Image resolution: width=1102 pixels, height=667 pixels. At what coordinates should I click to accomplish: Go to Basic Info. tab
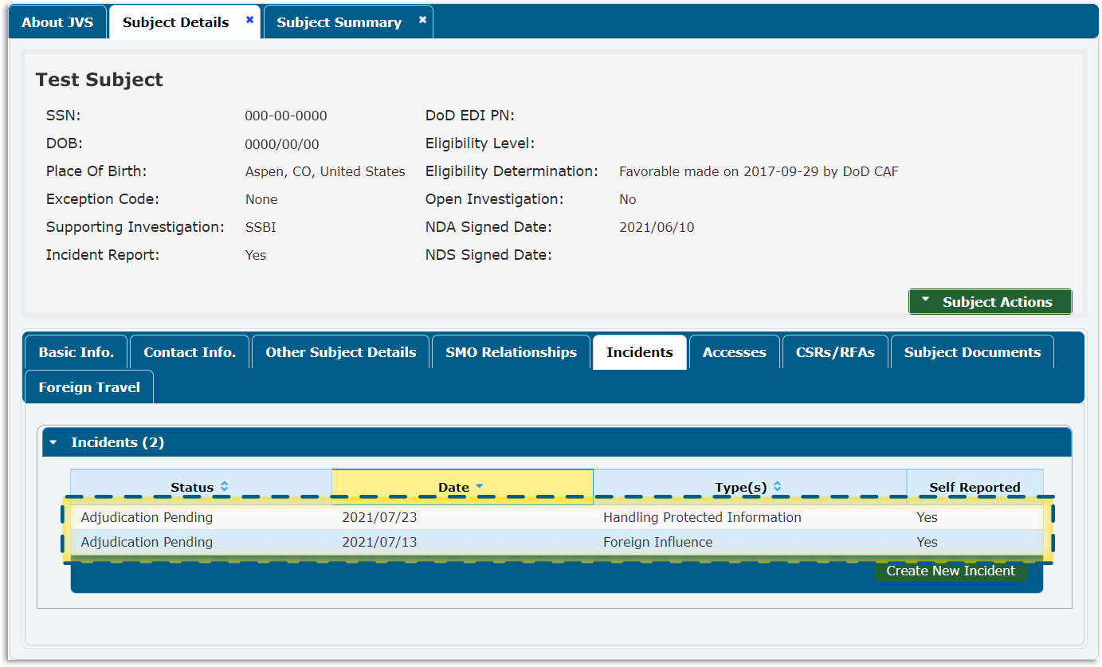coord(76,352)
